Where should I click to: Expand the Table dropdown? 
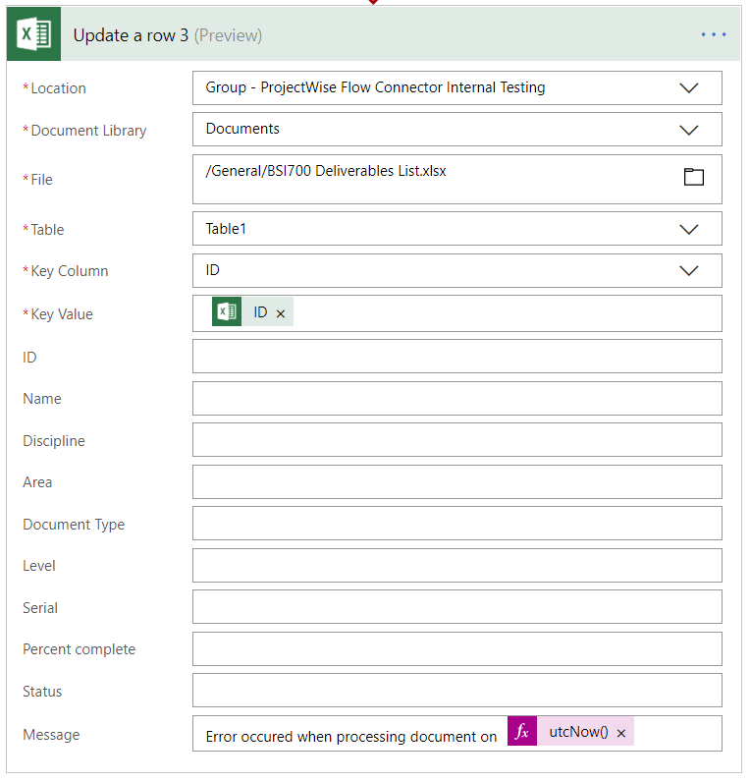tap(689, 230)
